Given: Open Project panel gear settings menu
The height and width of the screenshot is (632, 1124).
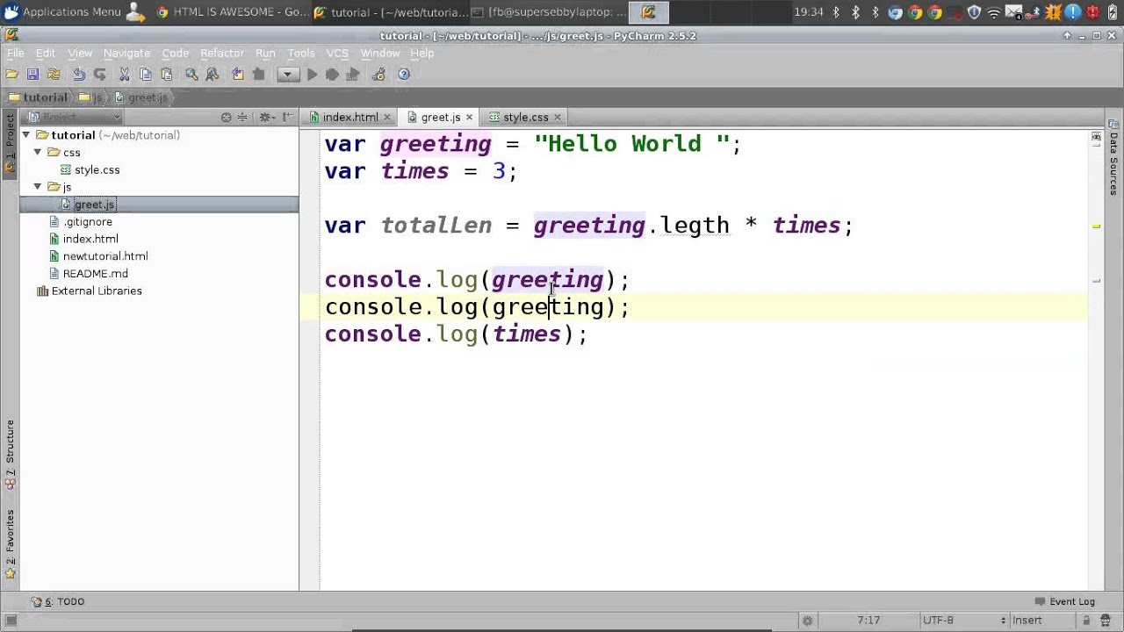Looking at the screenshot, I should point(266,117).
